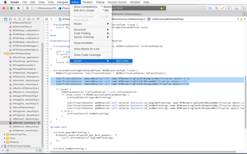The height and width of the screenshot is (154, 247).
Task: Select AFURLSessionManager.h file
Action: pyautogui.click(x=25, y=46)
